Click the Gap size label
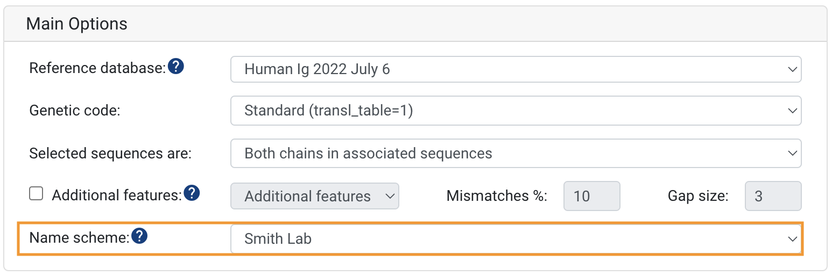 click(x=698, y=196)
